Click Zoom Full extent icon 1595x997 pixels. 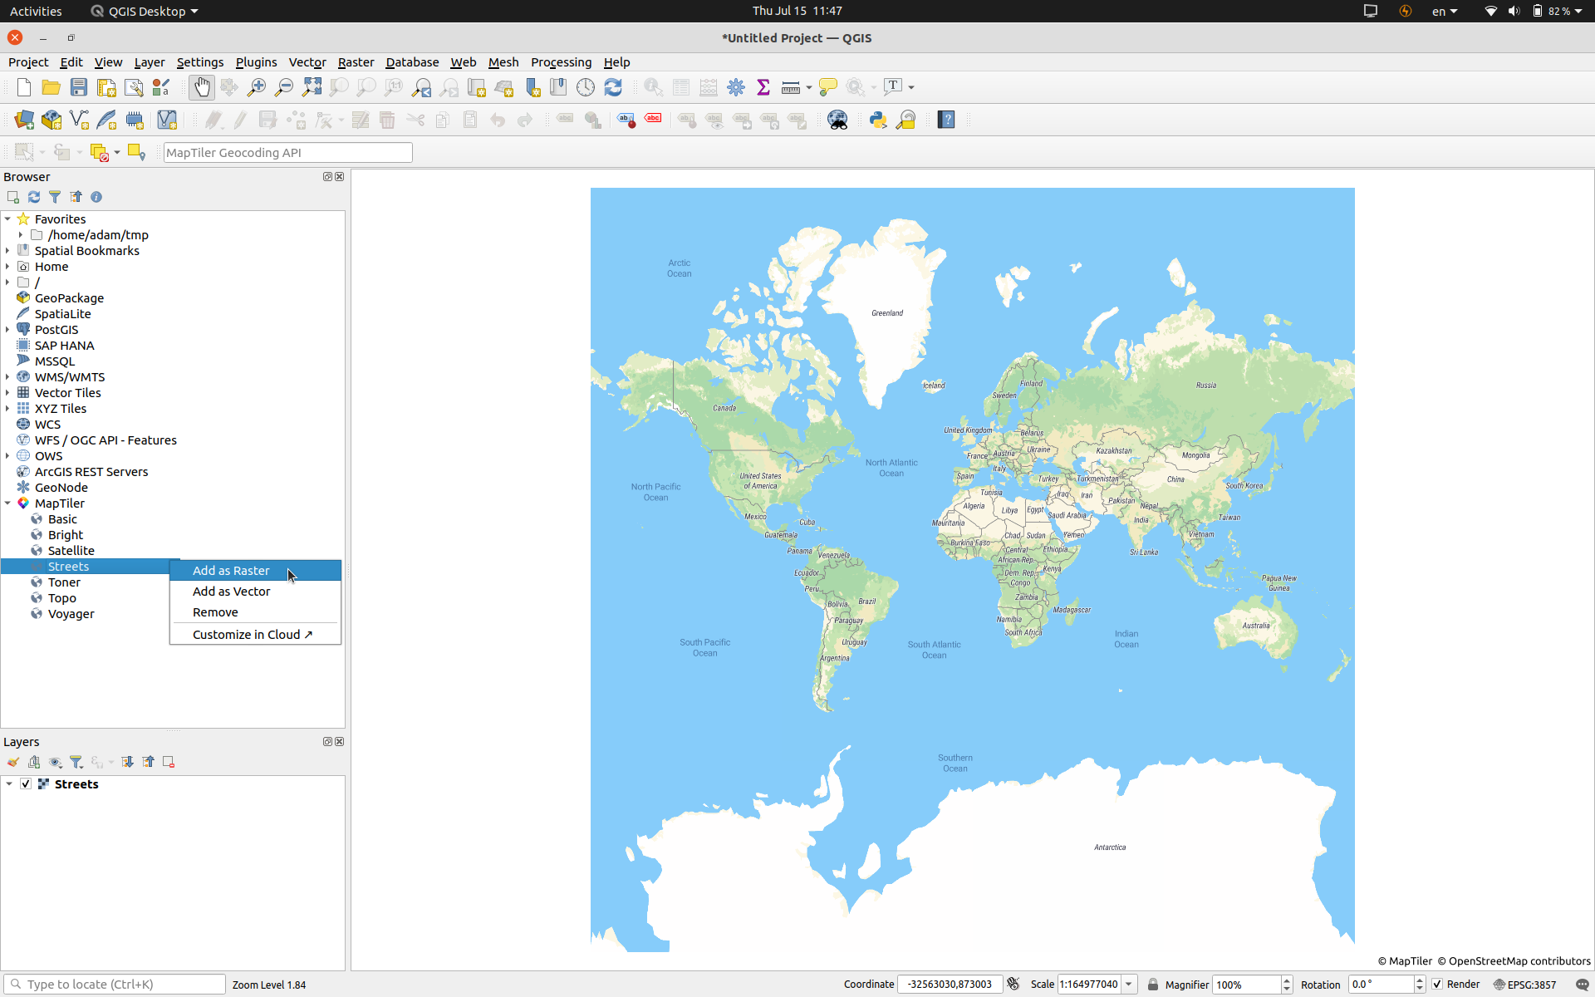(x=312, y=87)
